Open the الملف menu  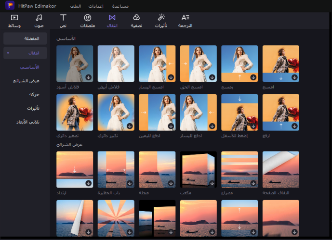click(75, 6)
